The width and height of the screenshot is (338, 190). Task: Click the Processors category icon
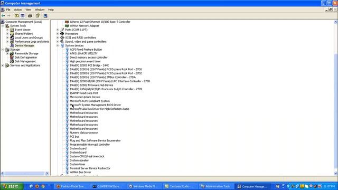(x=62, y=34)
